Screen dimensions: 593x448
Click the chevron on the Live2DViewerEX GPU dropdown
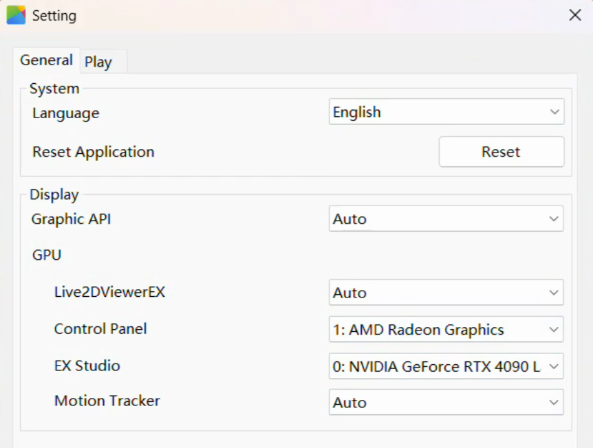tap(553, 293)
